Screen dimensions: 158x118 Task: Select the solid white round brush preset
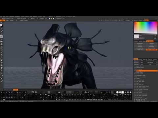click(x=117, y=92)
